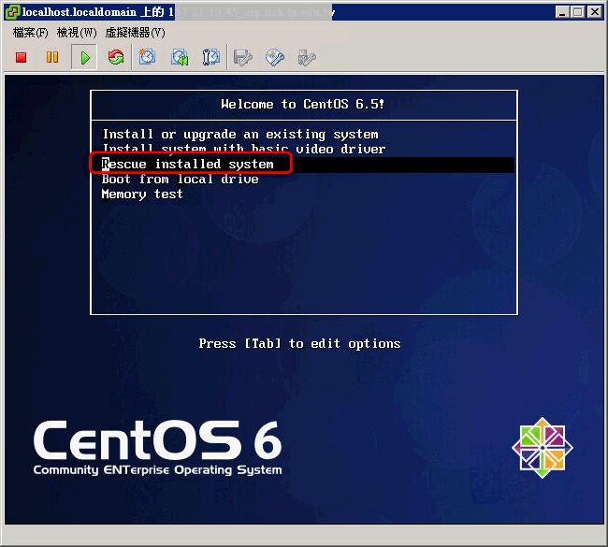Click the floppy disk connect icon

pyautogui.click(x=243, y=58)
